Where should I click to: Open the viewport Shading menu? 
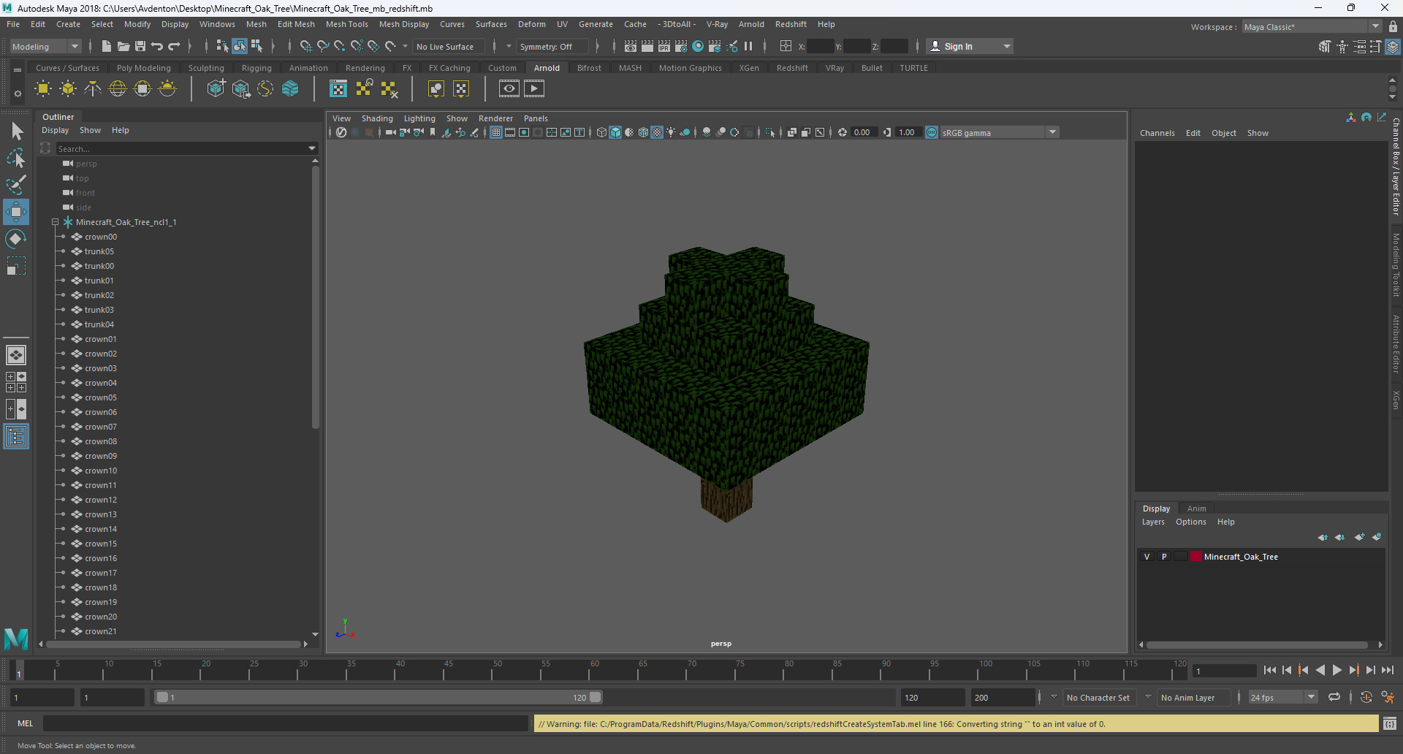pyautogui.click(x=377, y=118)
